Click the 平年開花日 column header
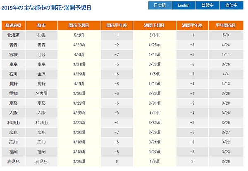 click(x=226, y=26)
